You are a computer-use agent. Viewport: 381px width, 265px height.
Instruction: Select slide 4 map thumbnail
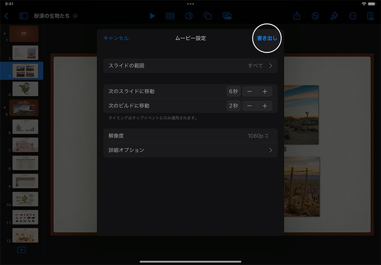pos(25,89)
